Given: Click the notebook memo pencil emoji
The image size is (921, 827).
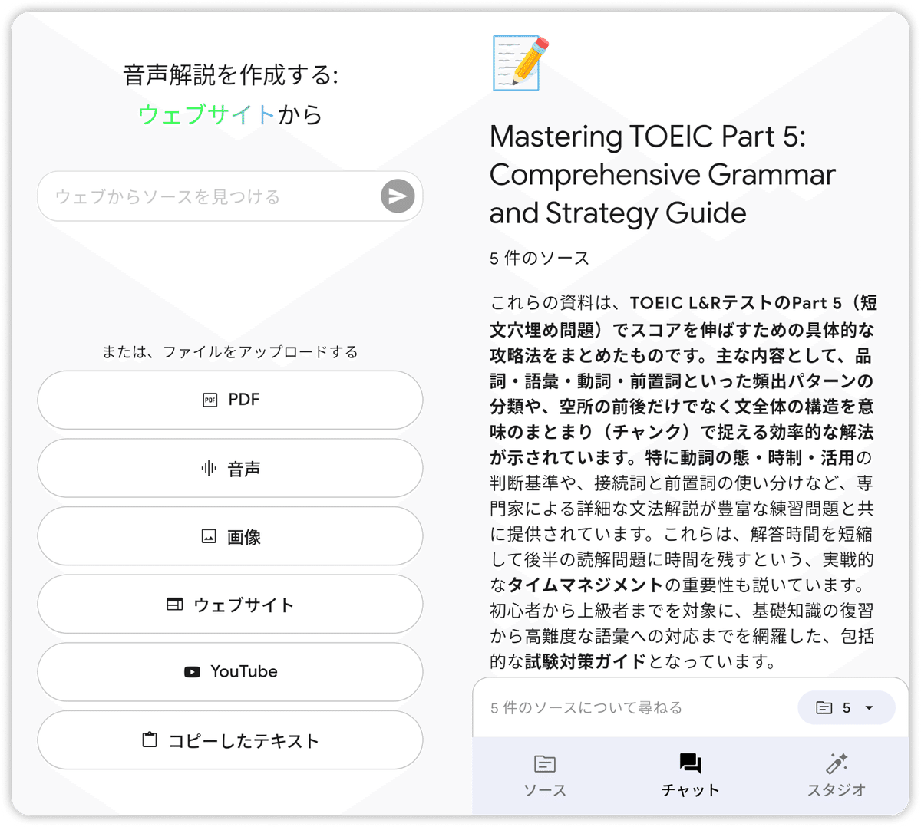Looking at the screenshot, I should click(x=520, y=63).
